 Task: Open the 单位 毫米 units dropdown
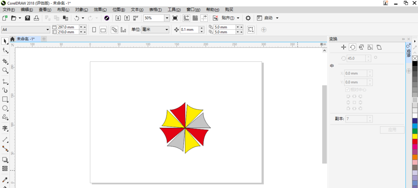(x=167, y=30)
